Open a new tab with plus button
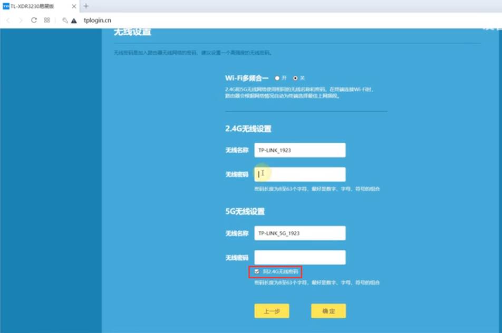The image size is (502, 333). tap(86, 6)
